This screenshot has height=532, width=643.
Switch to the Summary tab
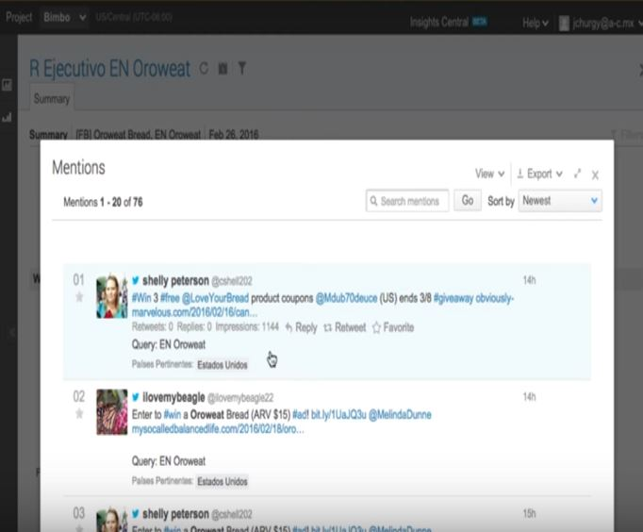point(52,99)
